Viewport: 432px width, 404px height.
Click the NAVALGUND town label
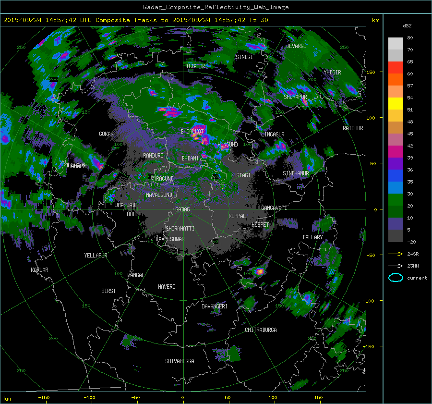pos(159,195)
